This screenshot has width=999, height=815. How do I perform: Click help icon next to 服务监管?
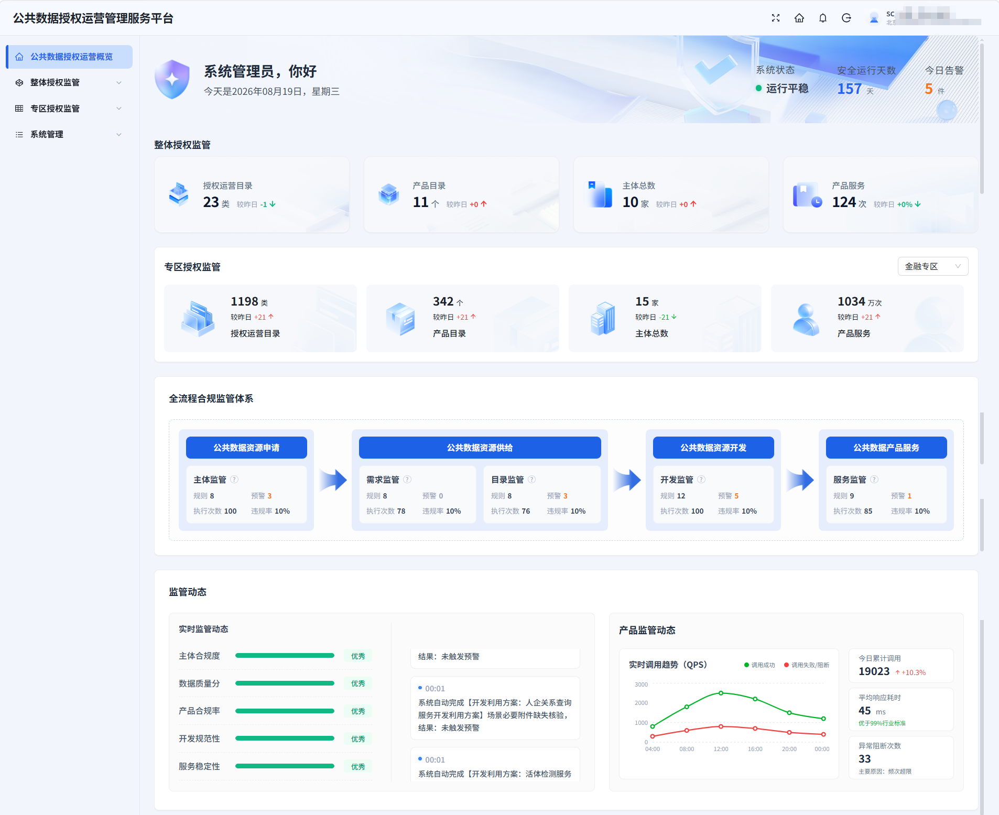pos(874,480)
